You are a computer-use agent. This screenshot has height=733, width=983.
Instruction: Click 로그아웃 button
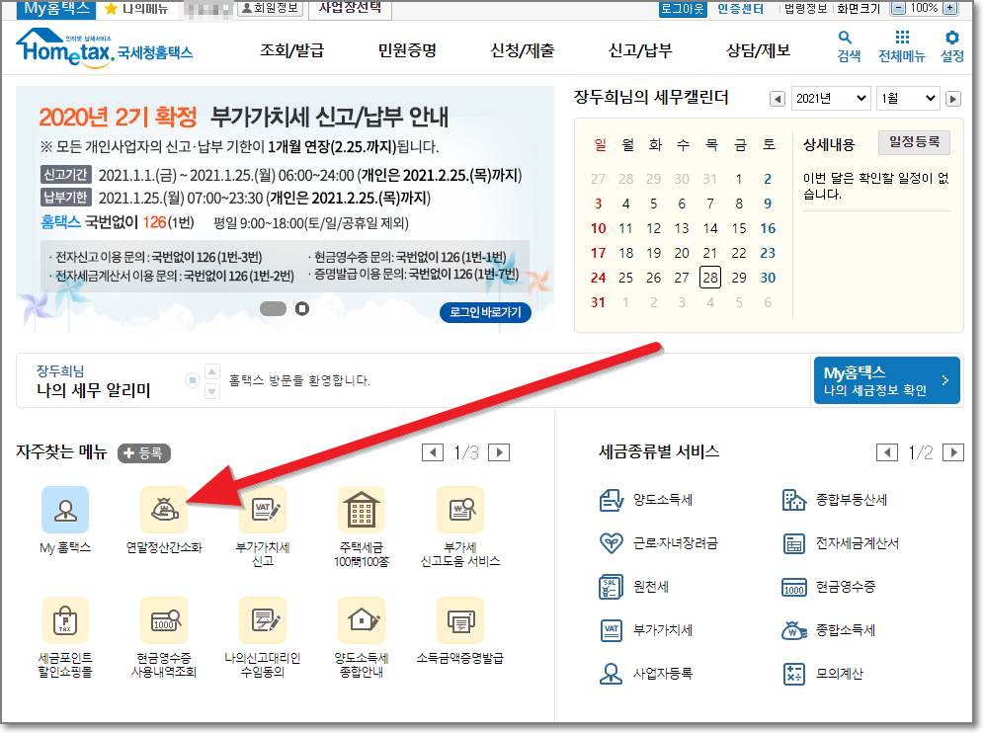[682, 9]
